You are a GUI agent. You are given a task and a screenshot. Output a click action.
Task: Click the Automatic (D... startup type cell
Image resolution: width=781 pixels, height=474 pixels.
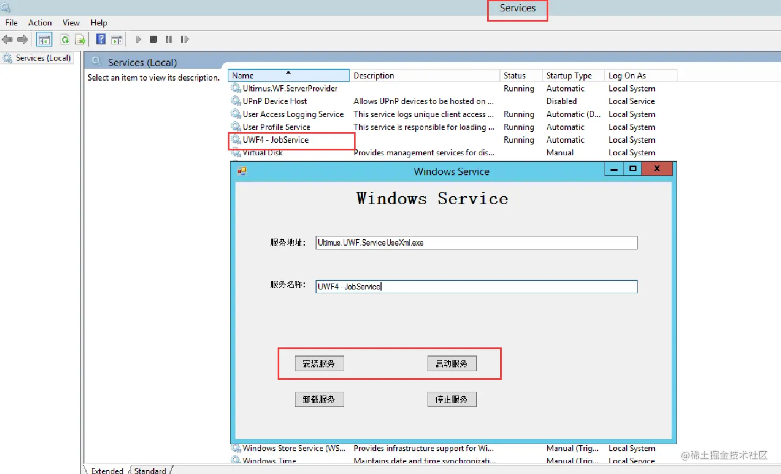click(x=574, y=114)
